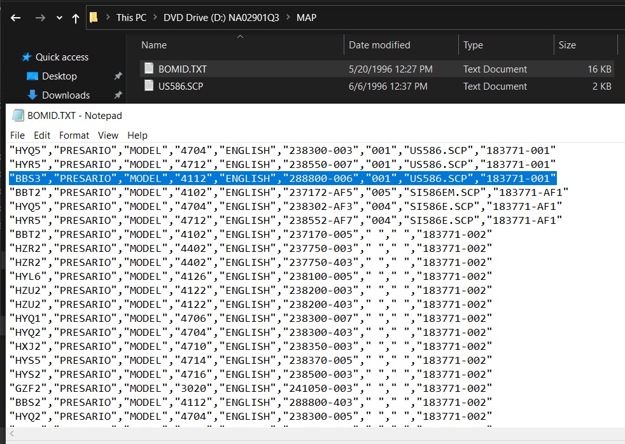
Task: Open the Format menu in Notepad
Action: point(74,135)
